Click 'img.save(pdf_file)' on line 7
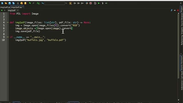This screenshot has width=183, height=103. [x=27, y=31]
